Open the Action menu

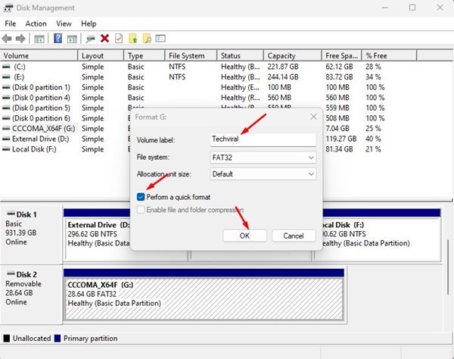pyautogui.click(x=36, y=23)
